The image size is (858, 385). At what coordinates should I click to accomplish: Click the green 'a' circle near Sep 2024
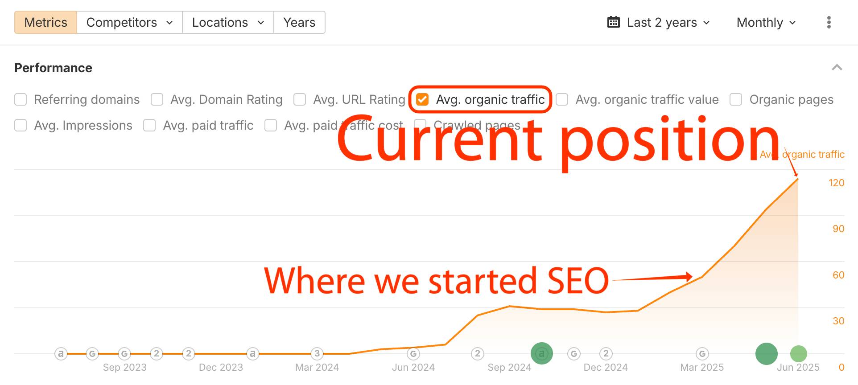pos(541,353)
